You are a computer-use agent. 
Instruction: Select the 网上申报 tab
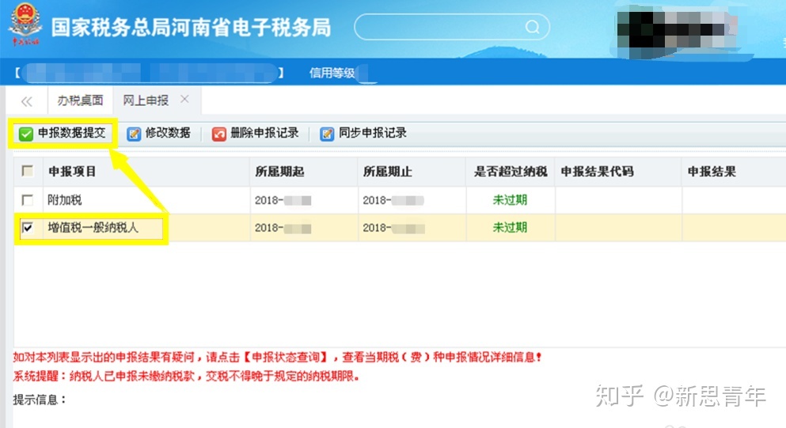pos(146,100)
